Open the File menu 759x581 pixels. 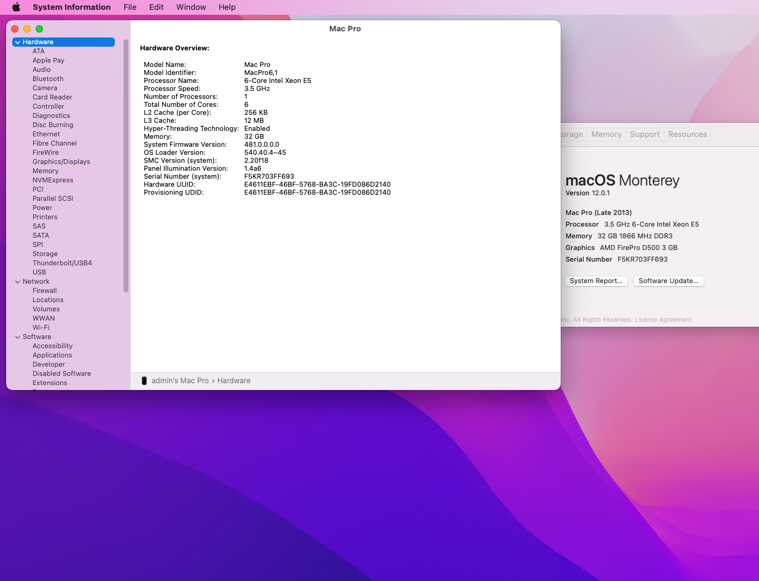click(x=130, y=7)
